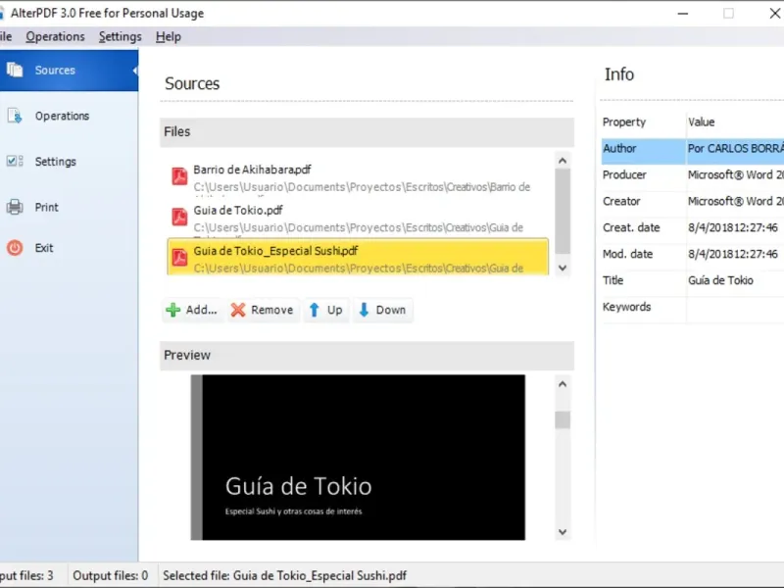784x588 pixels.
Task: Select the Creator property row
Action: [x=693, y=202]
